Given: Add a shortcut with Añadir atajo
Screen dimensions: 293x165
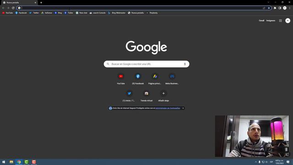Looking at the screenshot, I should click(x=163, y=96).
